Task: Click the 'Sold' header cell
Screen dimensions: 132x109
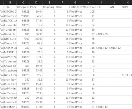Action: [x=62, y=7]
